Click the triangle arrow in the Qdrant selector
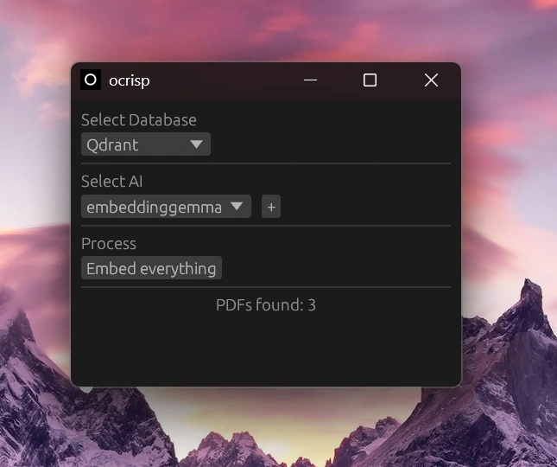Viewport: 557px width, 467px height. pyautogui.click(x=196, y=144)
